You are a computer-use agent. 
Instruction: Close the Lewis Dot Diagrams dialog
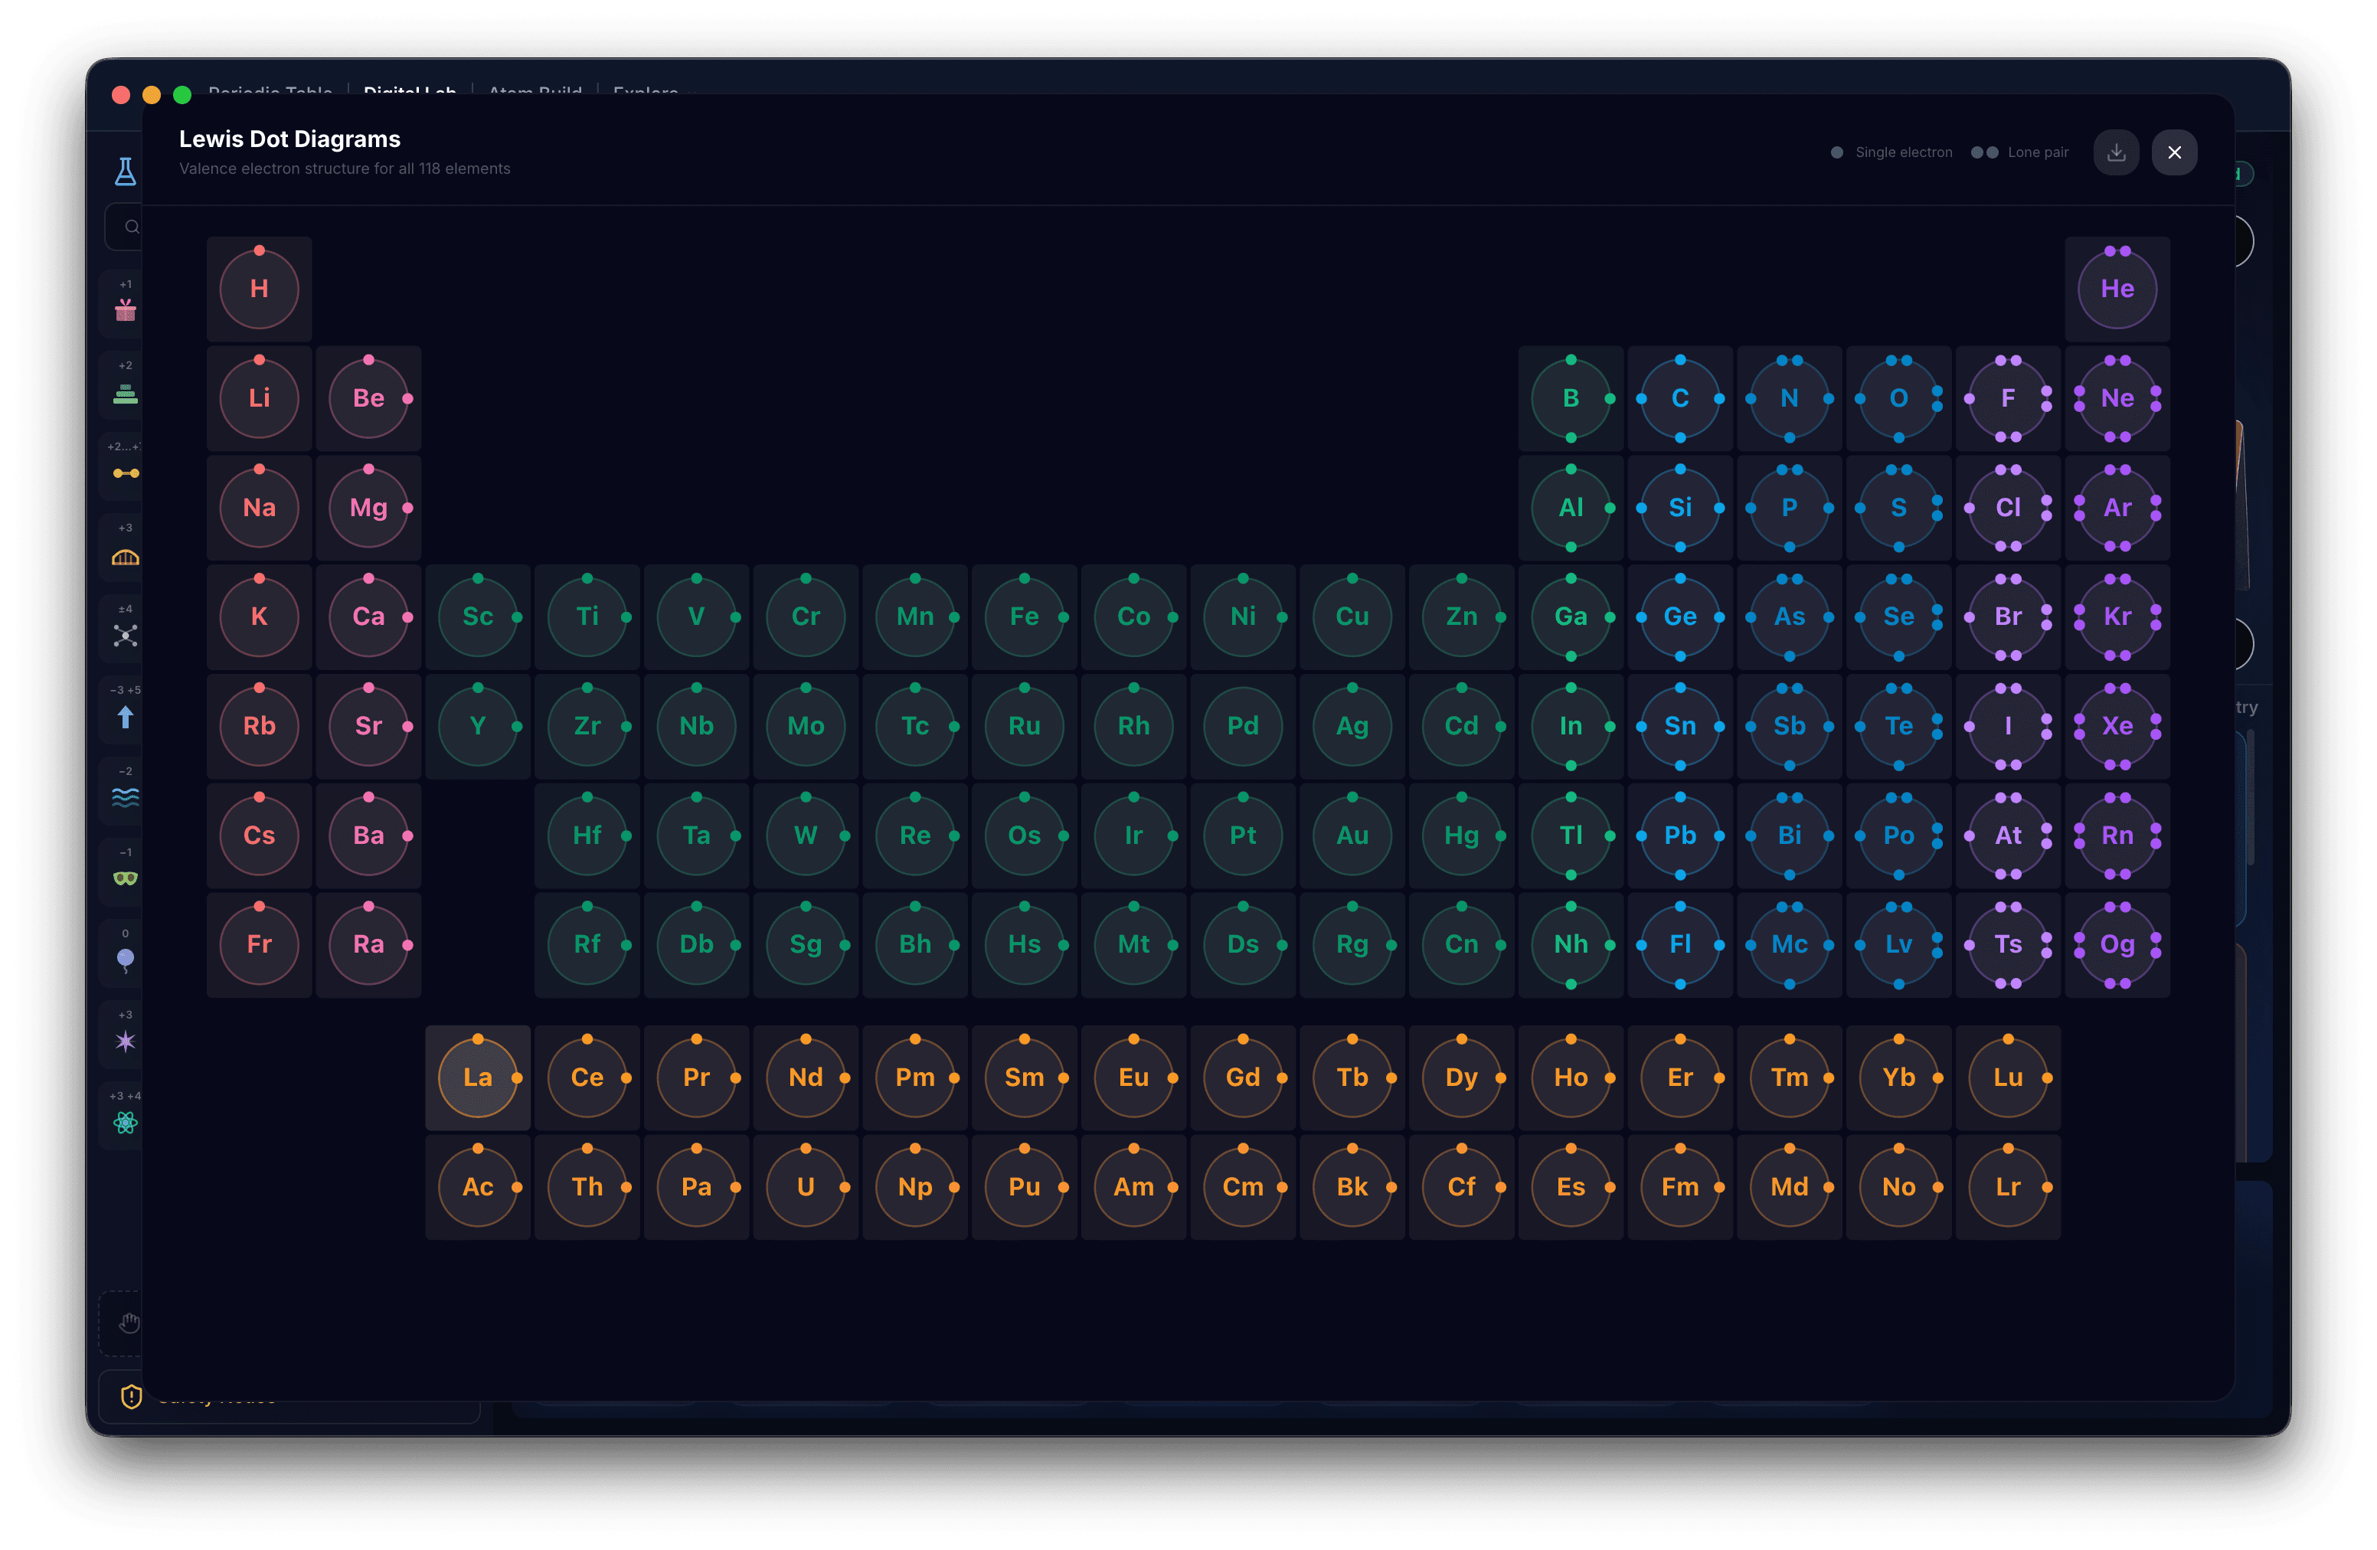coord(2174,153)
